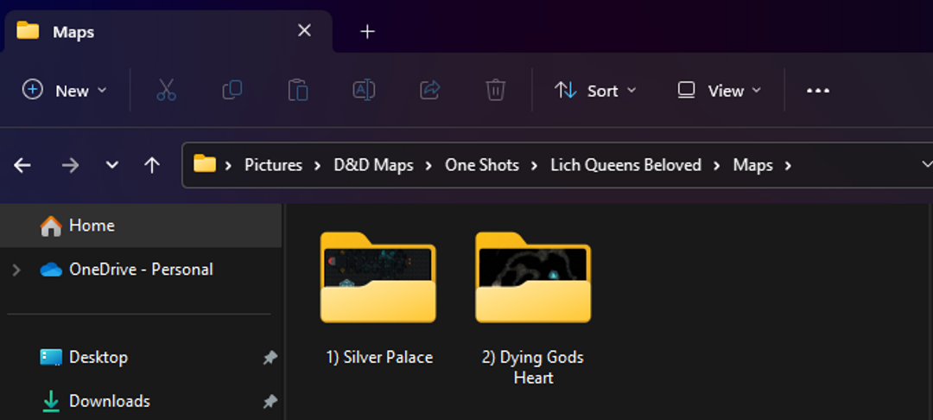Open recent locations chevron beside forward arrow
933x420 pixels.
pyautogui.click(x=111, y=165)
